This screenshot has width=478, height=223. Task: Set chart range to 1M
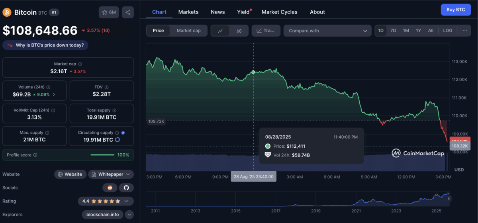tap(406, 31)
